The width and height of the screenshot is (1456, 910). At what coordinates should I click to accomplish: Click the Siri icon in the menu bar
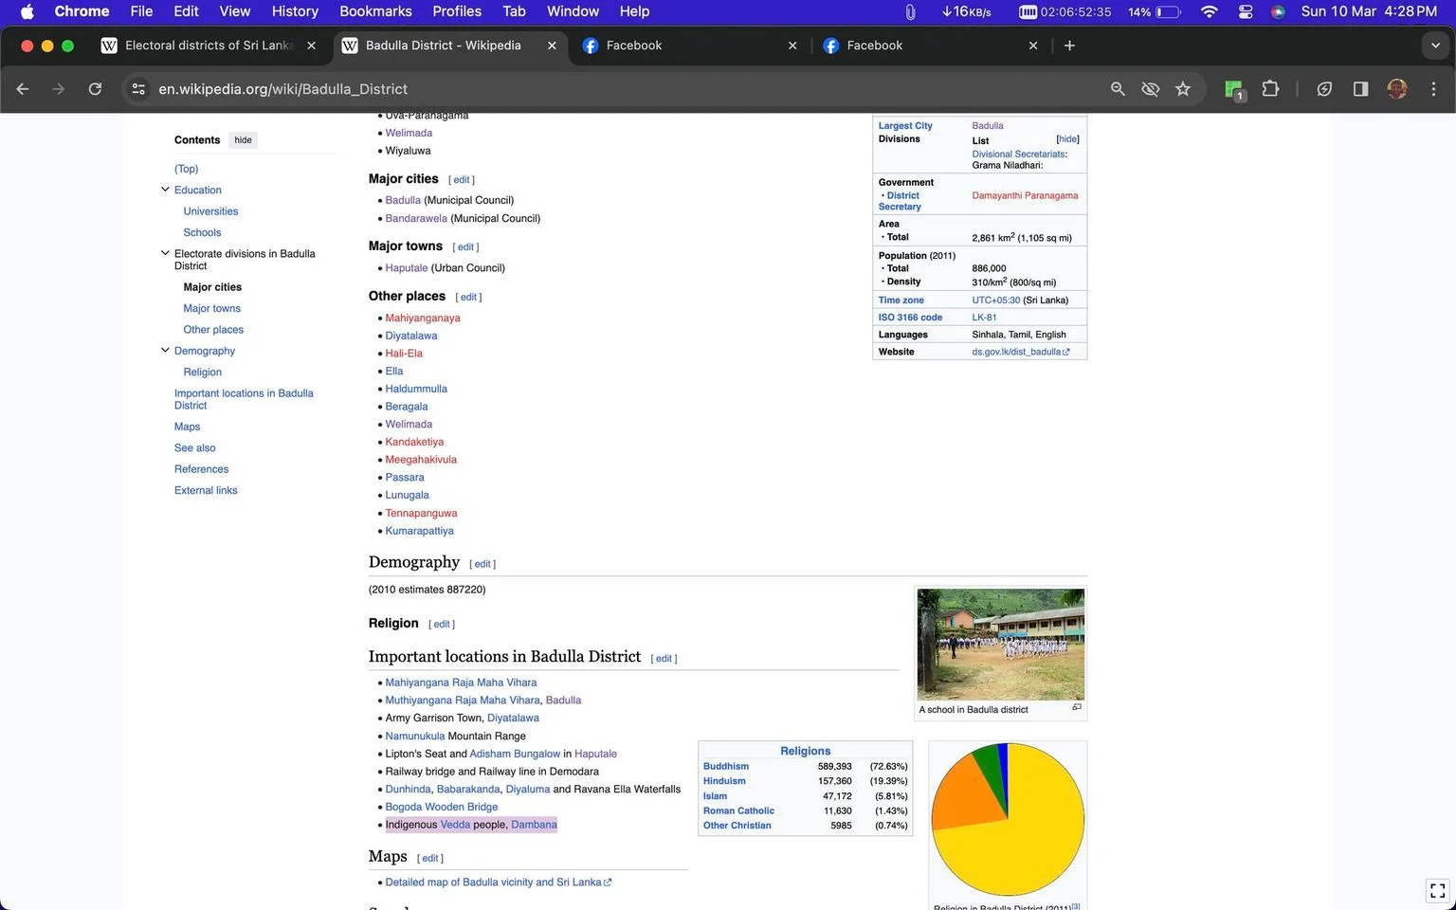(x=1278, y=11)
